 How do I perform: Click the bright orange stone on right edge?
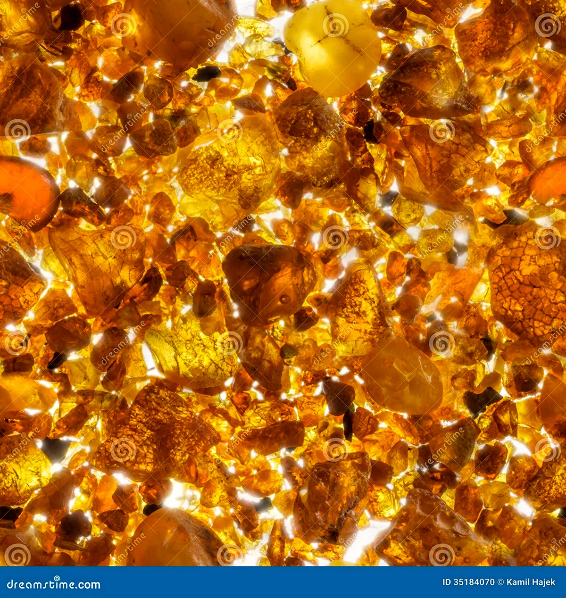[x=549, y=182]
